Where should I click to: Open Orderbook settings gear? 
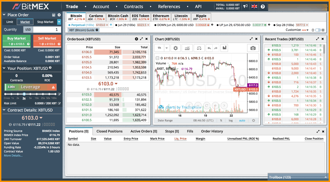[x=136, y=39]
